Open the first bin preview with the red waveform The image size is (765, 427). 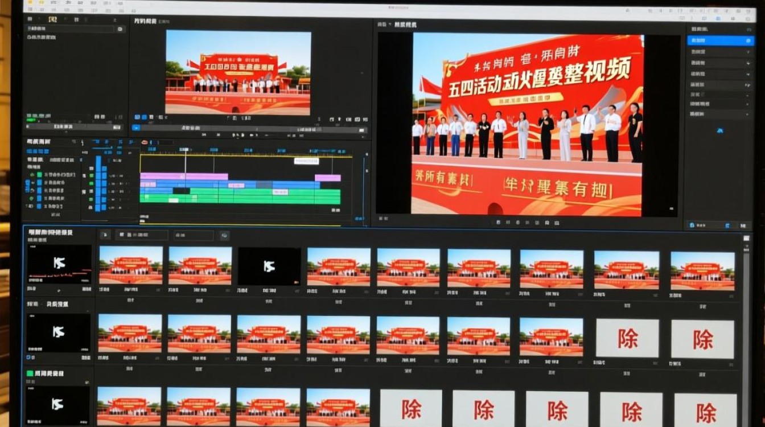[59, 264]
